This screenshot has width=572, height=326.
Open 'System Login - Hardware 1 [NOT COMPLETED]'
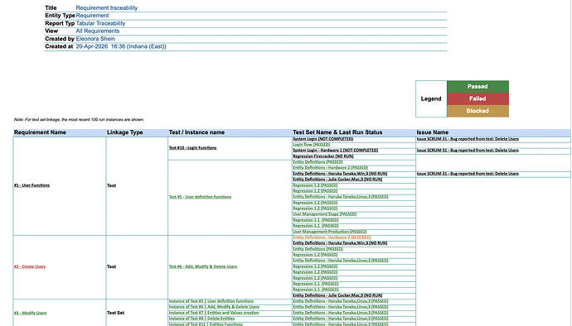[x=335, y=151]
